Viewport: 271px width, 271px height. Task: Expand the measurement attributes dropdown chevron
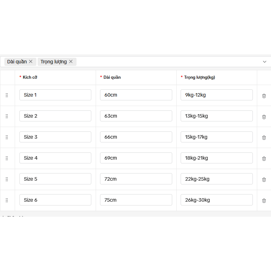264,62
